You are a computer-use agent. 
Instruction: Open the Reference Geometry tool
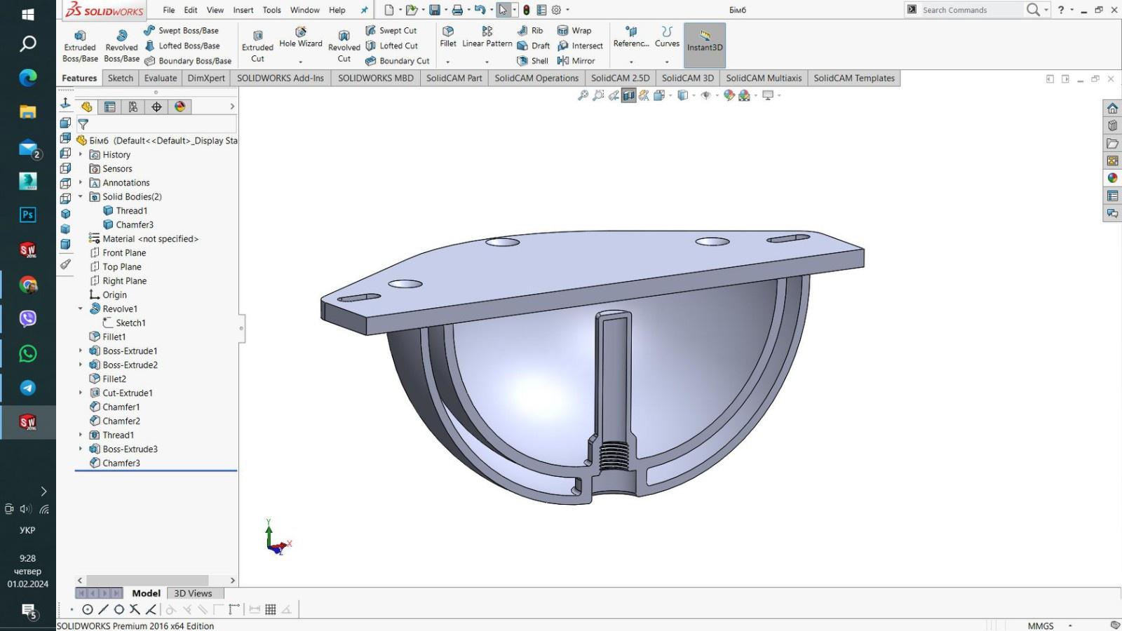(631, 38)
